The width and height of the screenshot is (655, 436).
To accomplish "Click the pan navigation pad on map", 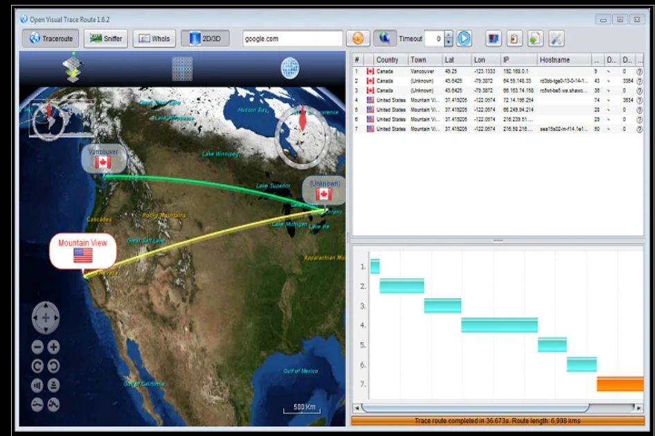I will [46, 318].
